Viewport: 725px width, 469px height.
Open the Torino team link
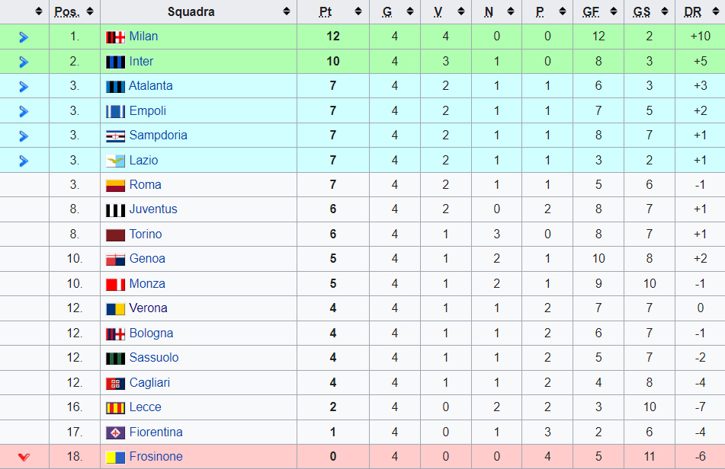pyautogui.click(x=146, y=234)
